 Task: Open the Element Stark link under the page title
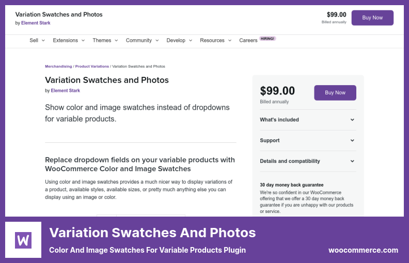(65, 91)
